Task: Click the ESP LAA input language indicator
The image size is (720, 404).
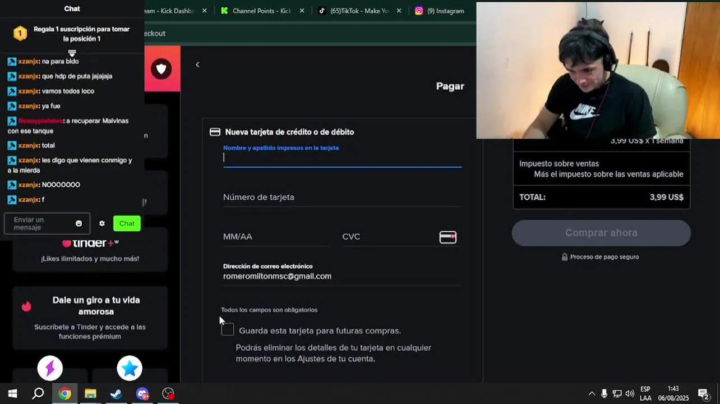Action: point(645,394)
